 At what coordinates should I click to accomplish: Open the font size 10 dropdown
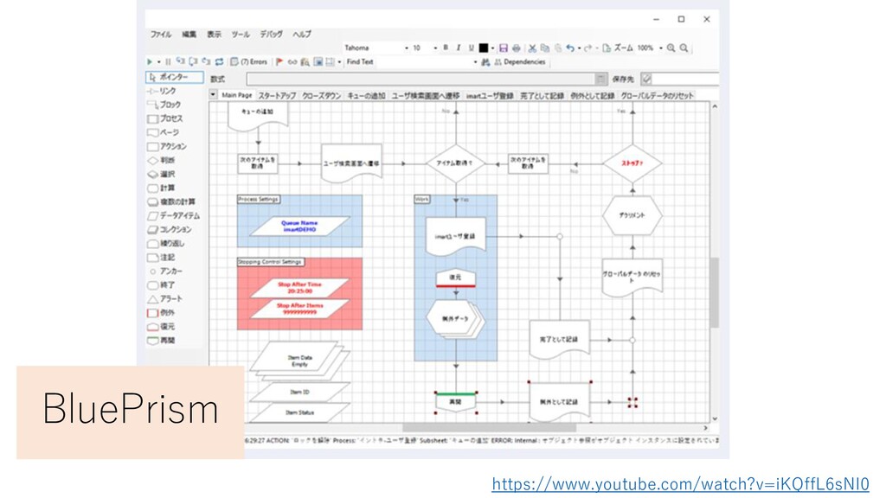point(435,48)
